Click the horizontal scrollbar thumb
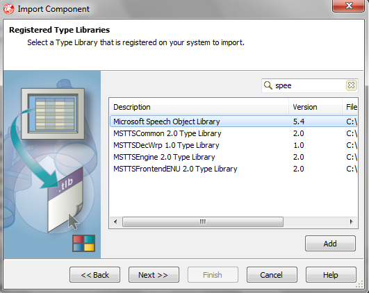Screen dimensions: 369x293 pyautogui.click(x=203, y=221)
